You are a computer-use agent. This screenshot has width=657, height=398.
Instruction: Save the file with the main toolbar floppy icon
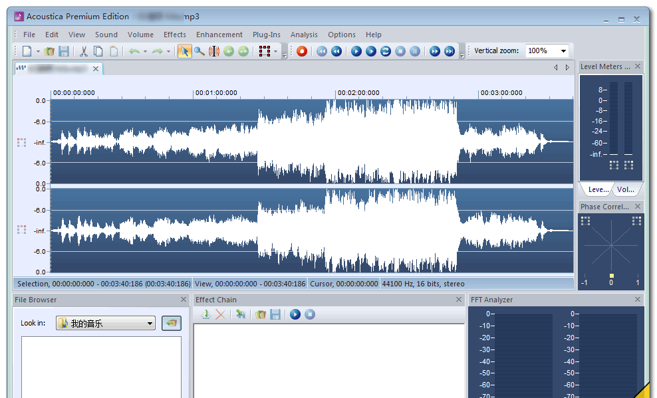pos(64,51)
